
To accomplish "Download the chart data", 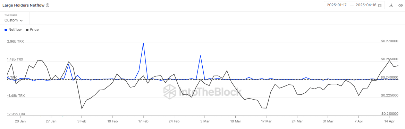I will 391,6.
